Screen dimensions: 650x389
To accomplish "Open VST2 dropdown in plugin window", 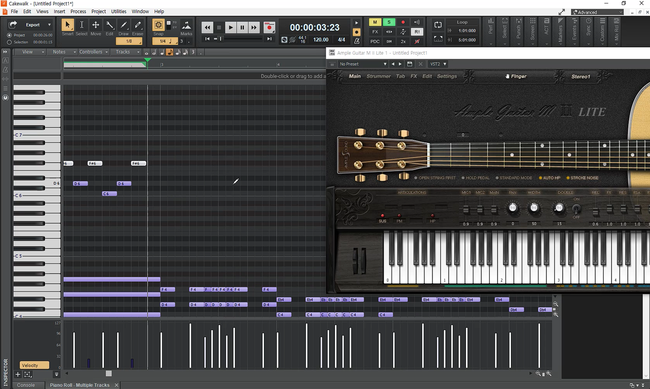I will 438,64.
